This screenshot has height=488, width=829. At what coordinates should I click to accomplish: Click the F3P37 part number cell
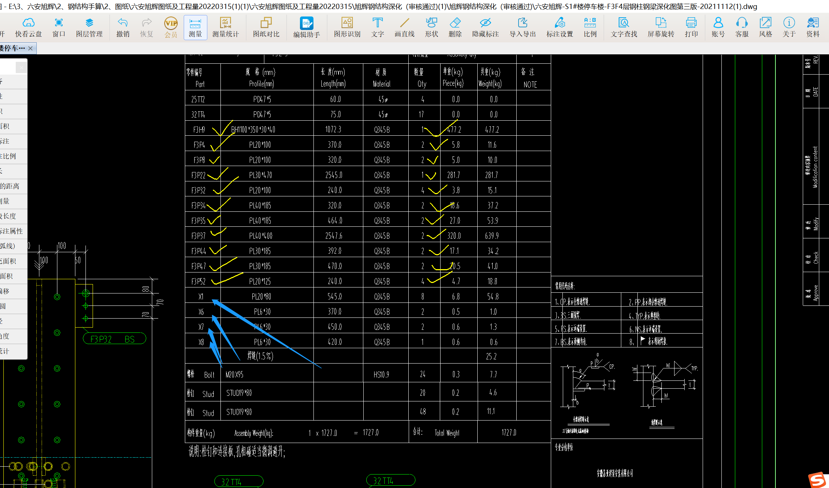(198, 236)
